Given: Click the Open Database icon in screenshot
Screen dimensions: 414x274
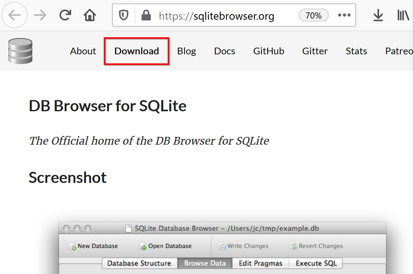Looking at the screenshot, I should click(143, 246).
